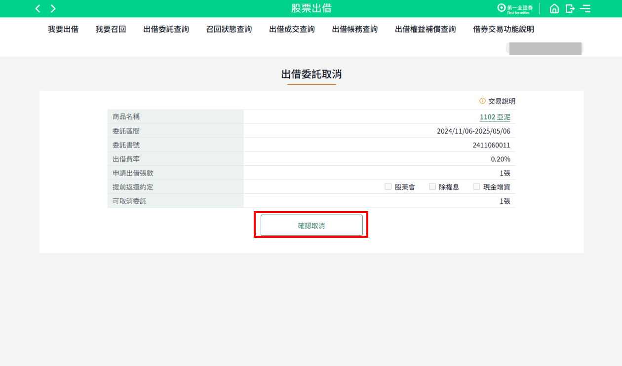The height and width of the screenshot is (366, 622).
Task: Open 出借帳務查詢 menu item
Action: click(355, 29)
